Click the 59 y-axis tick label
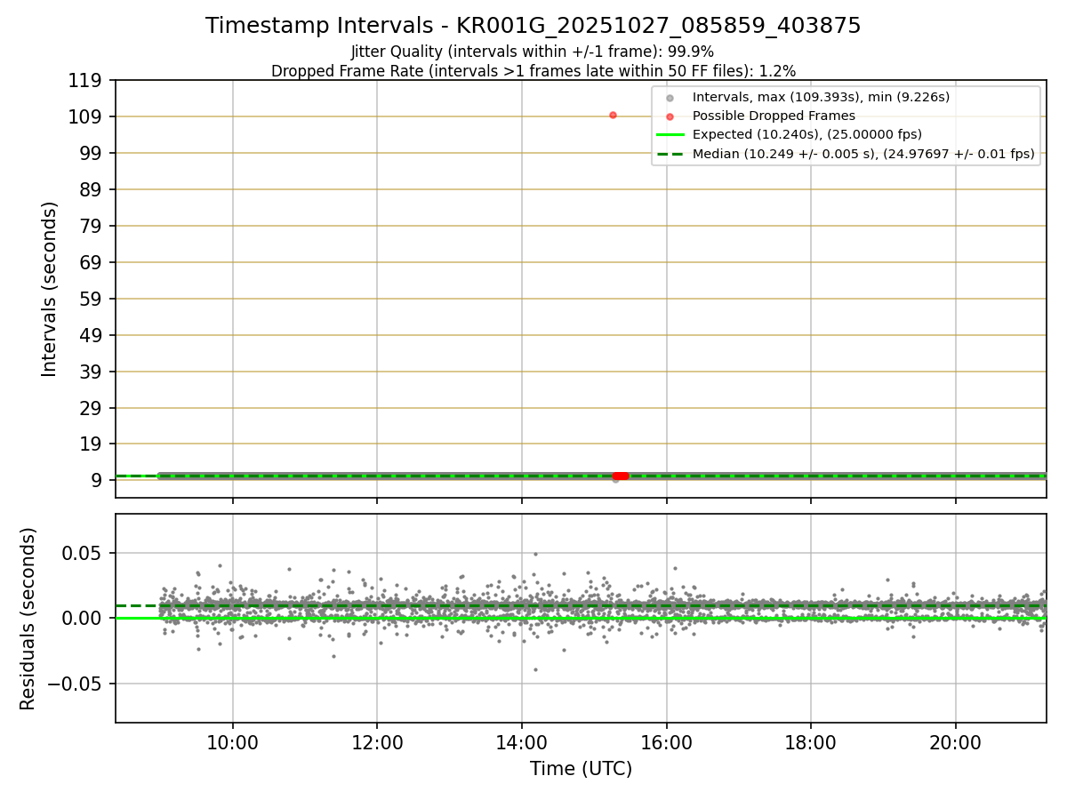This screenshot has height=800, width=1067. [x=92, y=299]
